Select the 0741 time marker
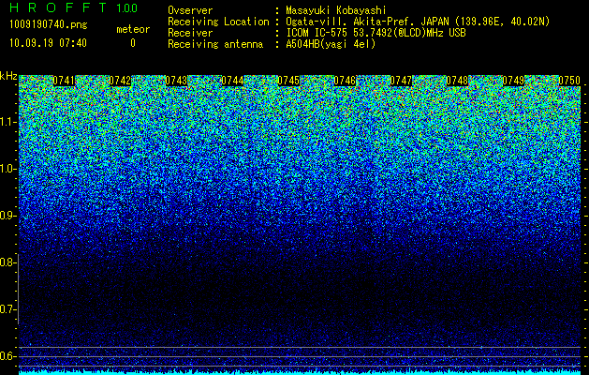Viewport: 589px width, 375px height. (x=64, y=81)
